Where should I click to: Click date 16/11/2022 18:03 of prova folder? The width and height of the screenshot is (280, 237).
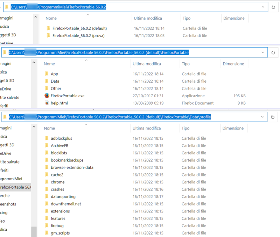(x=149, y=36)
